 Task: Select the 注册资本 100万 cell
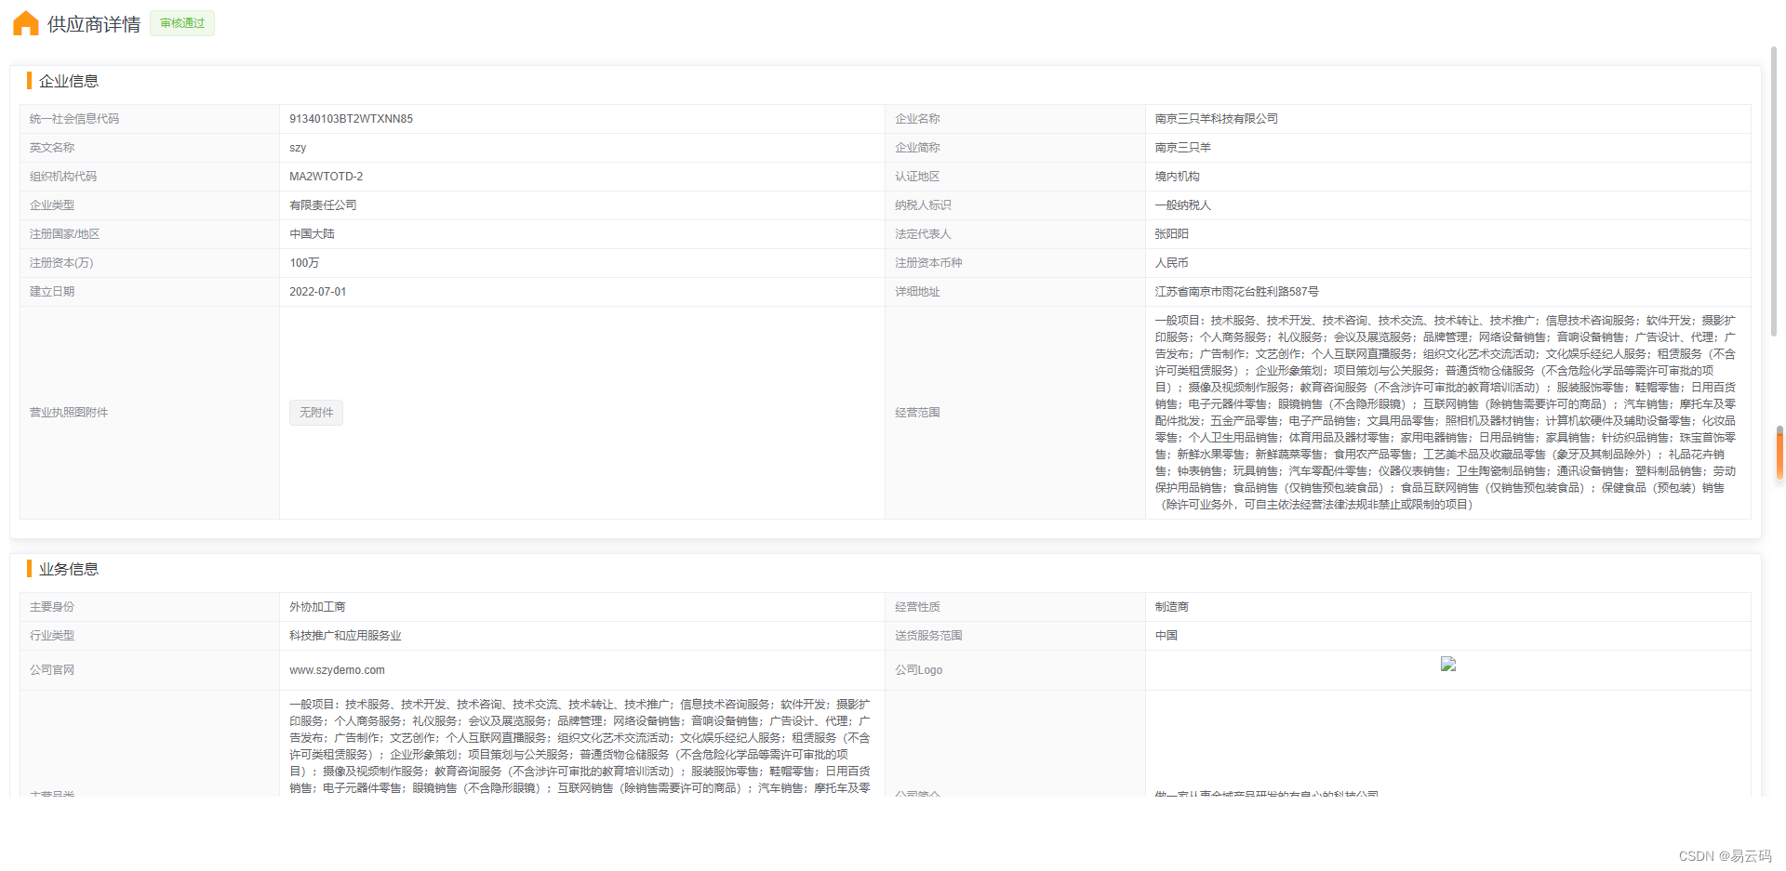tap(304, 262)
